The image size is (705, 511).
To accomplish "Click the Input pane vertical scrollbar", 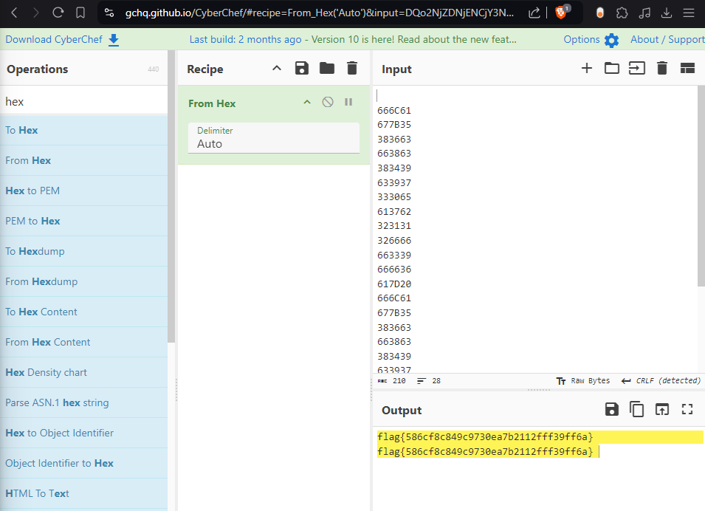I will tap(701, 186).
